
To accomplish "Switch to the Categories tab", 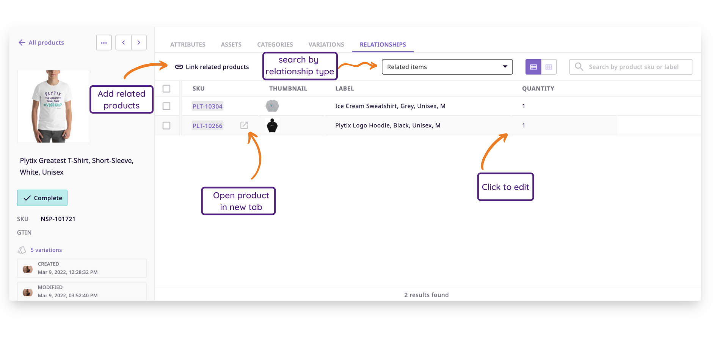I will pos(275,44).
